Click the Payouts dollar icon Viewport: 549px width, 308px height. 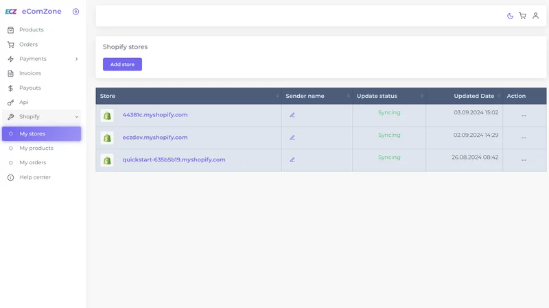coord(10,88)
